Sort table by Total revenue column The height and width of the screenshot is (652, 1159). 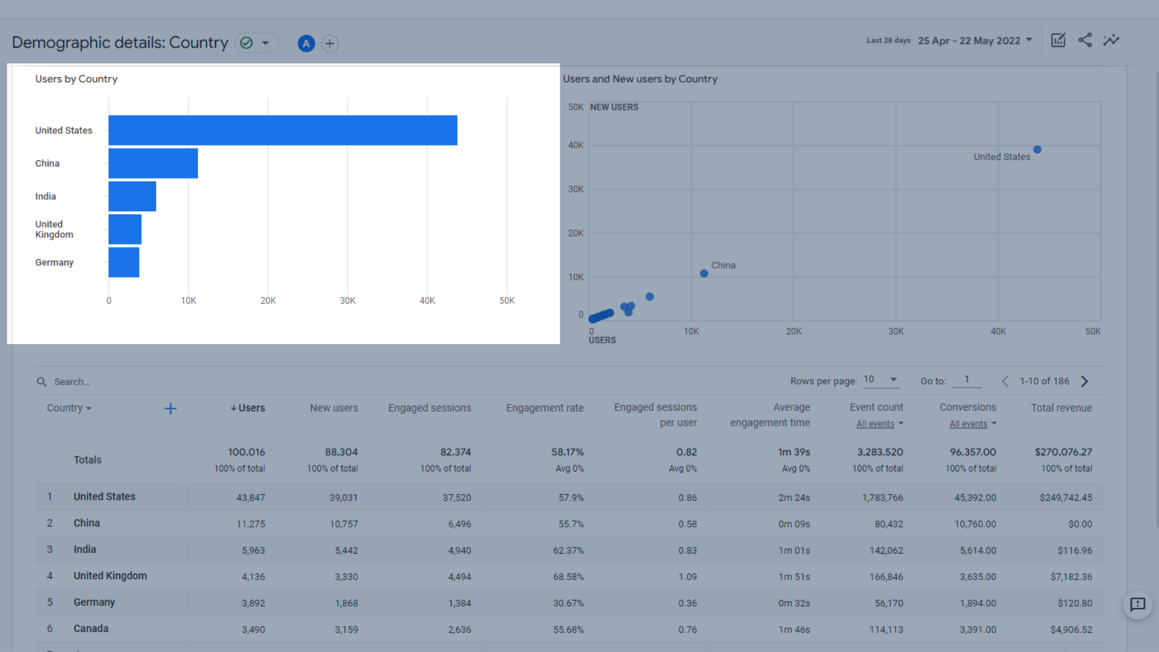[x=1061, y=408]
